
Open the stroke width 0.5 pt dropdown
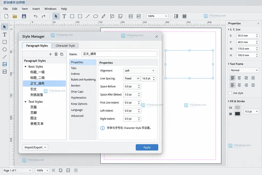pyautogui.click(x=252, y=111)
